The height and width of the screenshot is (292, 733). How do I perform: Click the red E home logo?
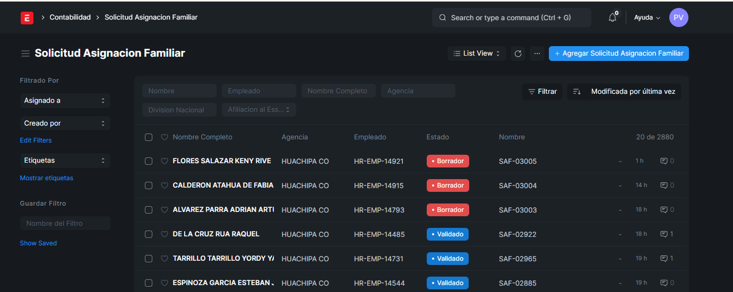tap(27, 17)
